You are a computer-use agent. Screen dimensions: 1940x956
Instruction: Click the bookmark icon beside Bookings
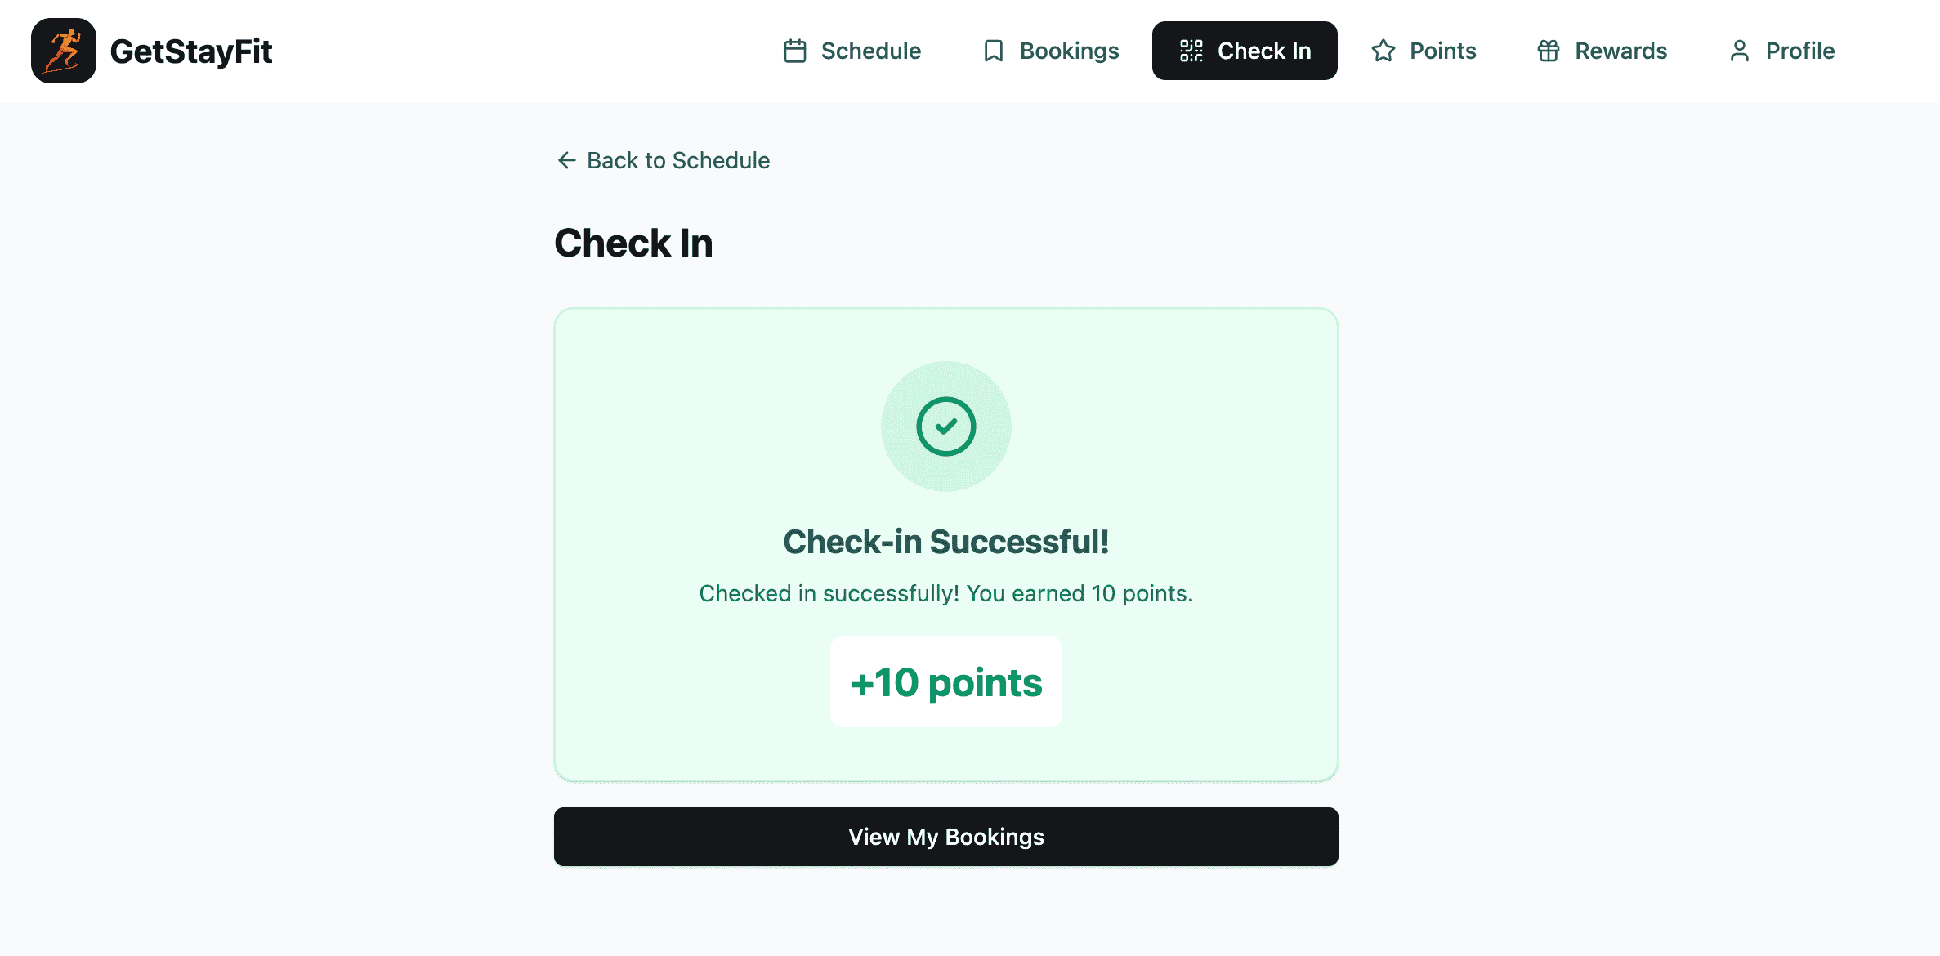coord(993,51)
